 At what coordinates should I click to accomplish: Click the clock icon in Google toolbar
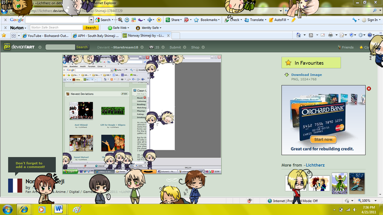coord(127,20)
